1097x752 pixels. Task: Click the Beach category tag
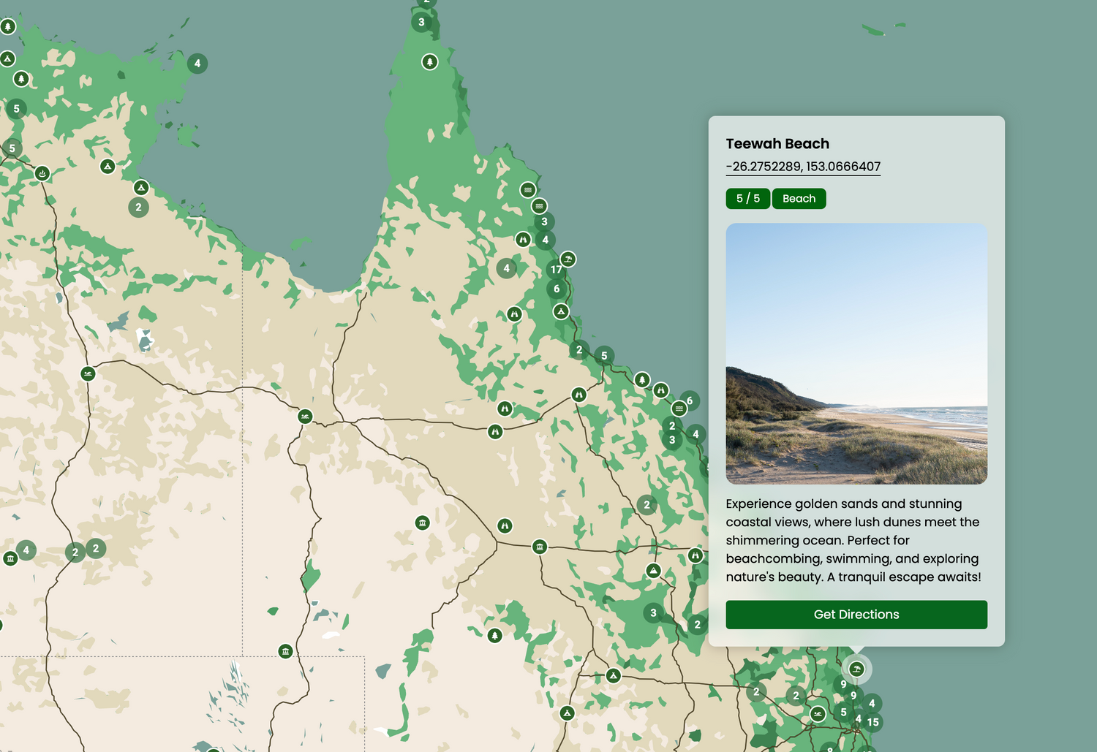799,199
